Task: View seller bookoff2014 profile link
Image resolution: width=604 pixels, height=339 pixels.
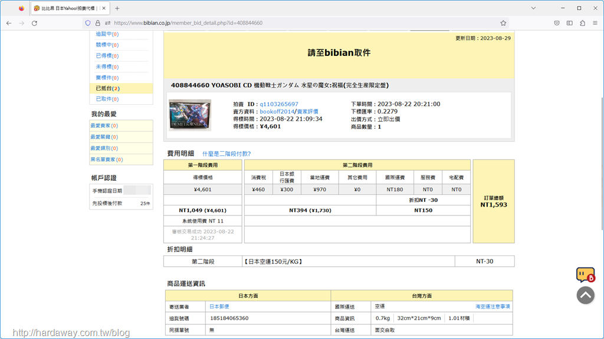Action: click(x=277, y=111)
